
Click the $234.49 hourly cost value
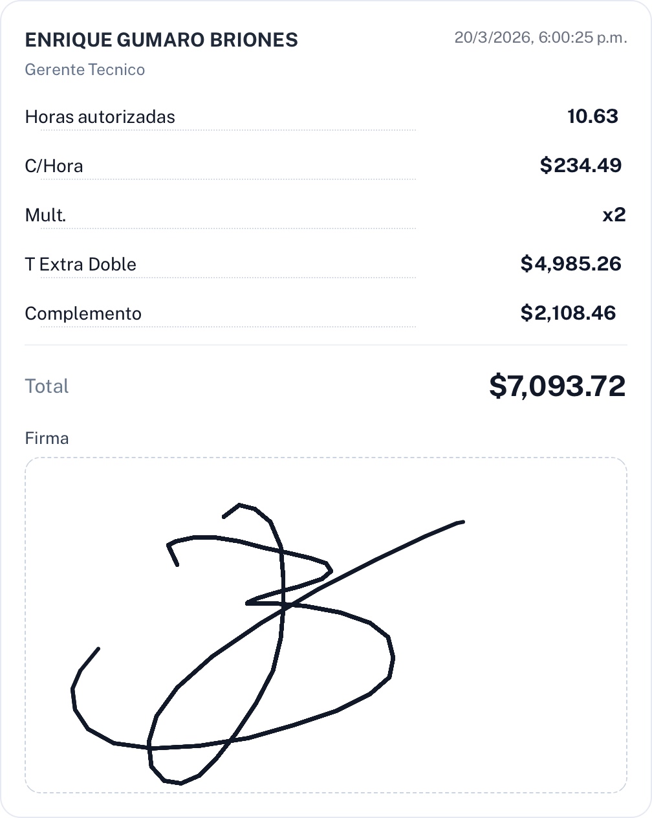580,166
